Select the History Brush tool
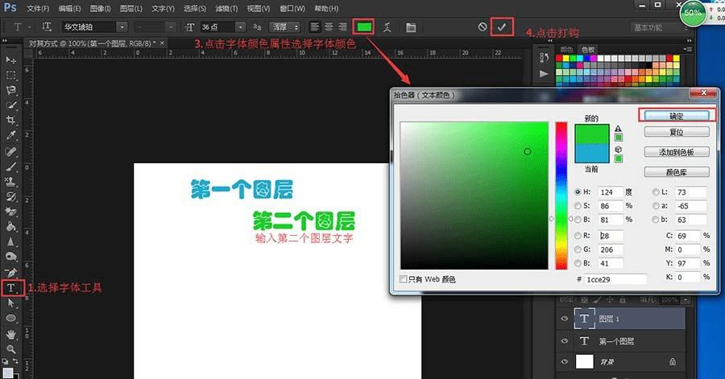 pos(11,196)
